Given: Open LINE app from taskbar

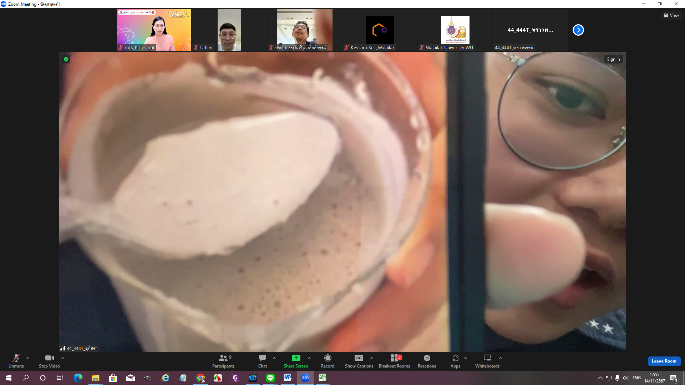Looking at the screenshot, I should 270,378.
